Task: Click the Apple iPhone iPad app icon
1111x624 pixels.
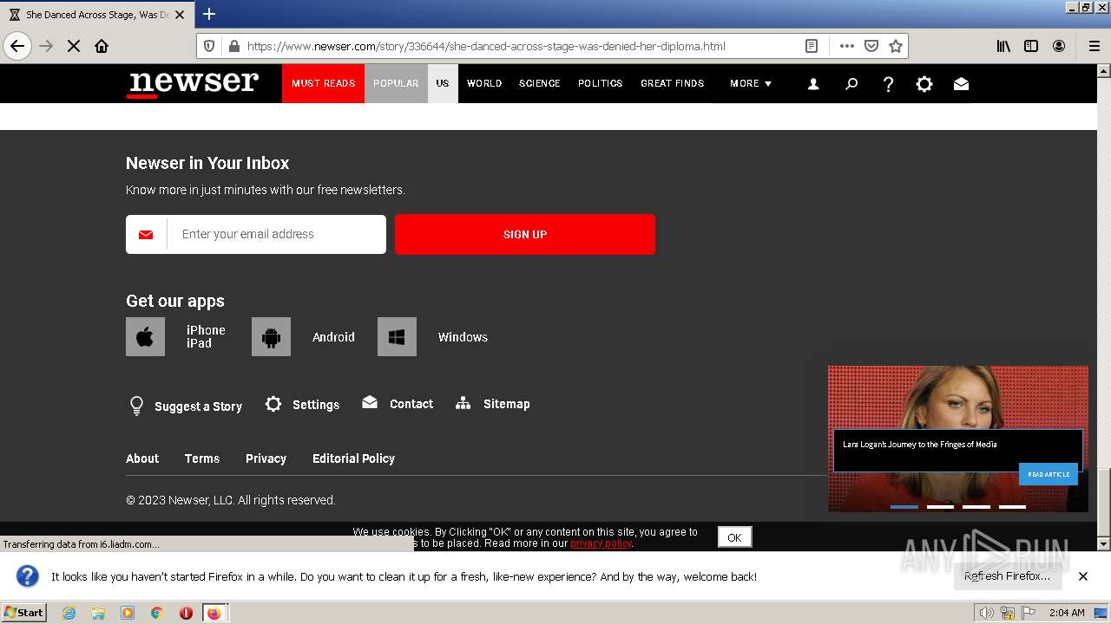Action: coord(145,336)
